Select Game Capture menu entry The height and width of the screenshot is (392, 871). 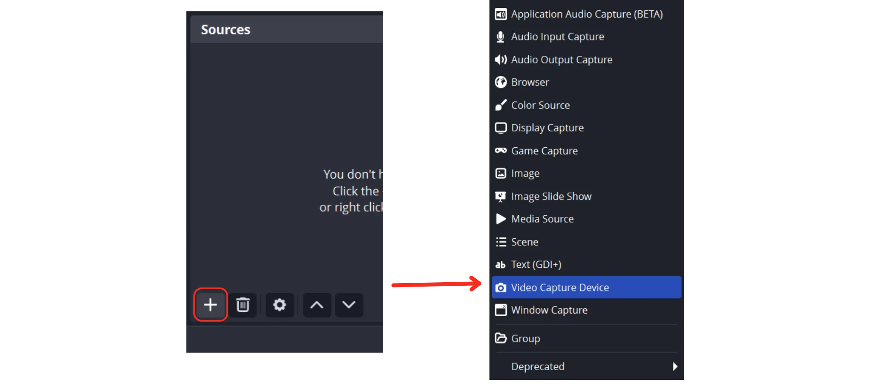tap(587, 151)
